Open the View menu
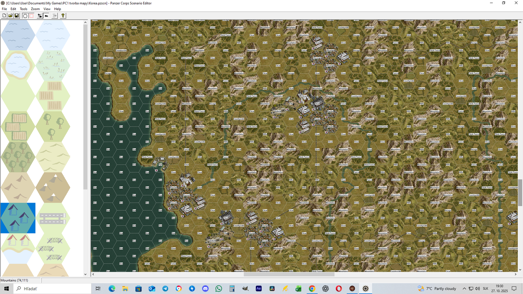Image resolution: width=523 pixels, height=294 pixels. pyautogui.click(x=47, y=9)
